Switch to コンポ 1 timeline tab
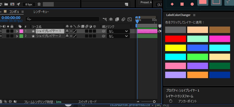 [14, 12]
